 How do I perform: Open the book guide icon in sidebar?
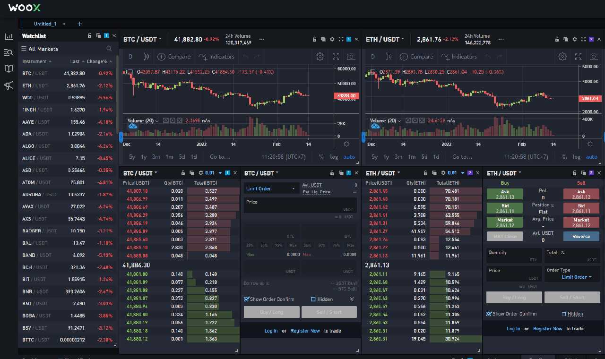pos(9,69)
